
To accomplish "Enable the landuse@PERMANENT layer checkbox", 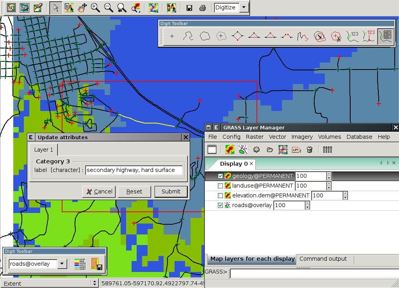I will pos(221,186).
